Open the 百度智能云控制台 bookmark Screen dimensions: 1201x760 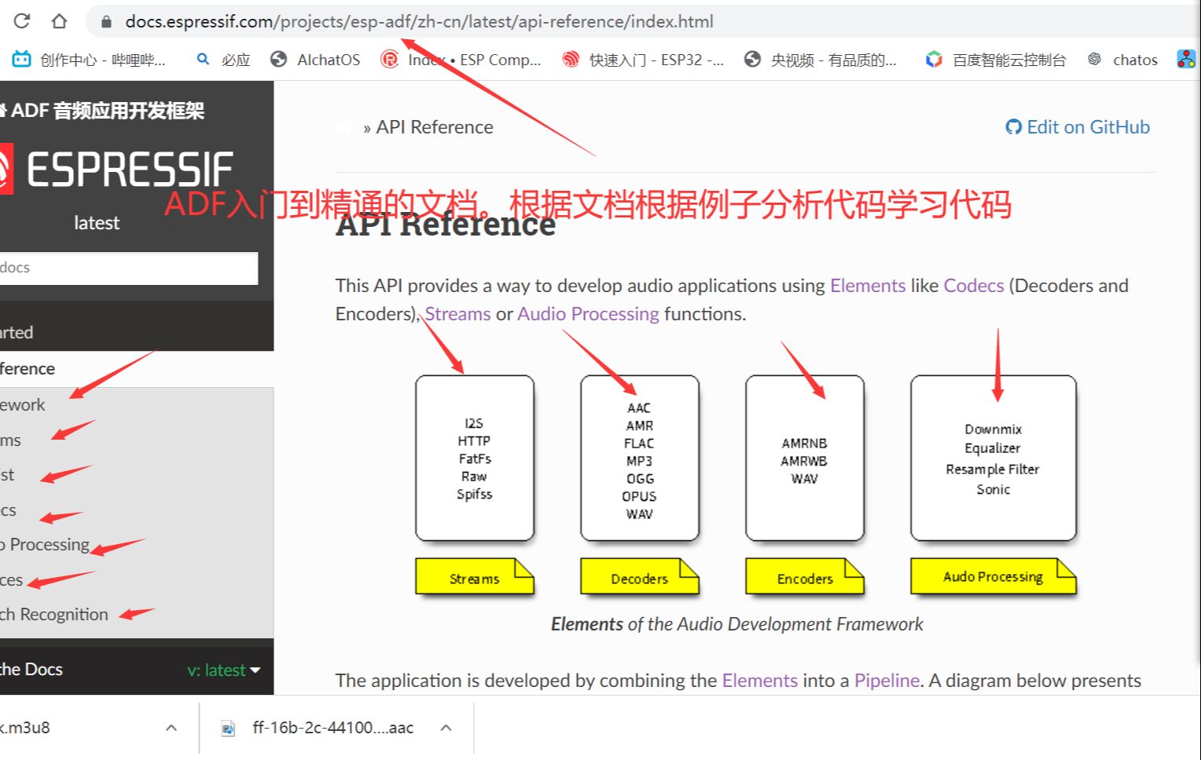[x=996, y=60]
